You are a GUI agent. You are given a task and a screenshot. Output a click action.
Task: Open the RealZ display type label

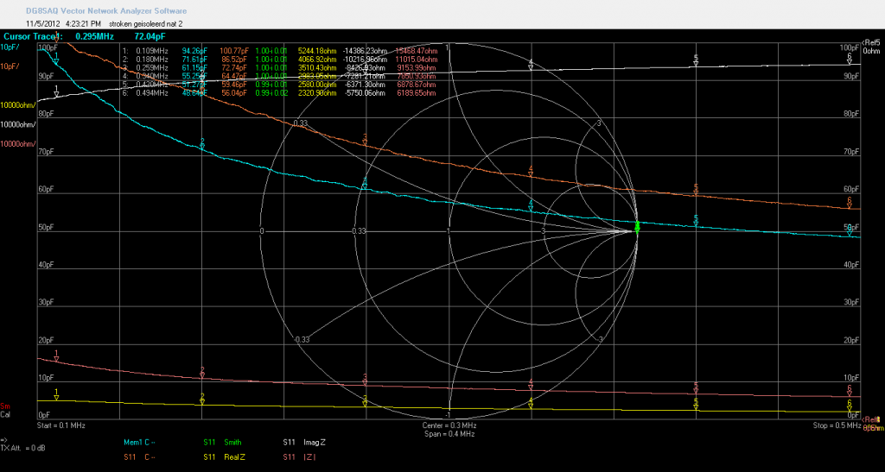point(235,456)
